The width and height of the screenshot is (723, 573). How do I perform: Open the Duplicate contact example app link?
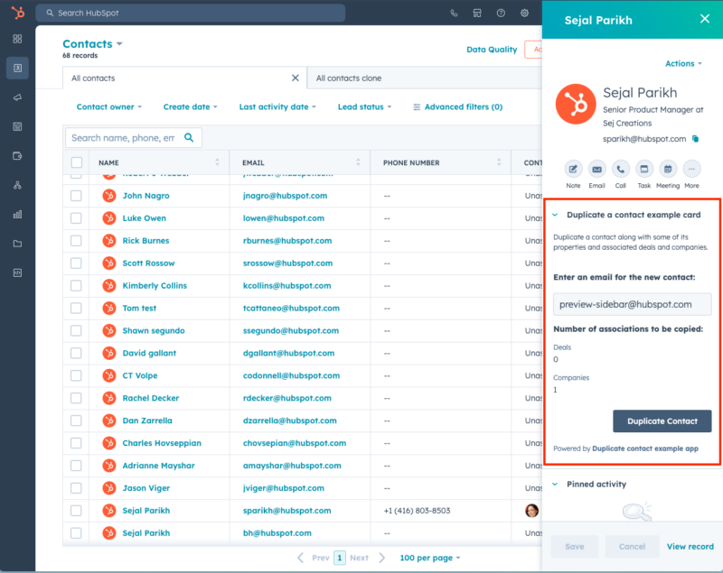(645, 448)
